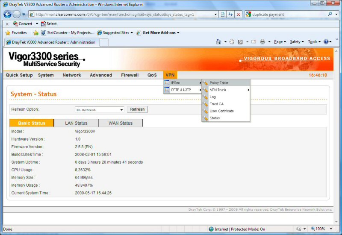Open the Convert dropdown arrow
The height and width of the screenshot is (235, 342).
pyautogui.click(x=37, y=24)
